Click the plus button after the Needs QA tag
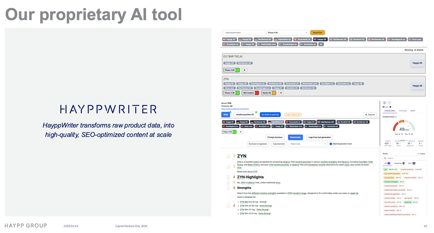The image size is (434, 233). [x=281, y=93]
